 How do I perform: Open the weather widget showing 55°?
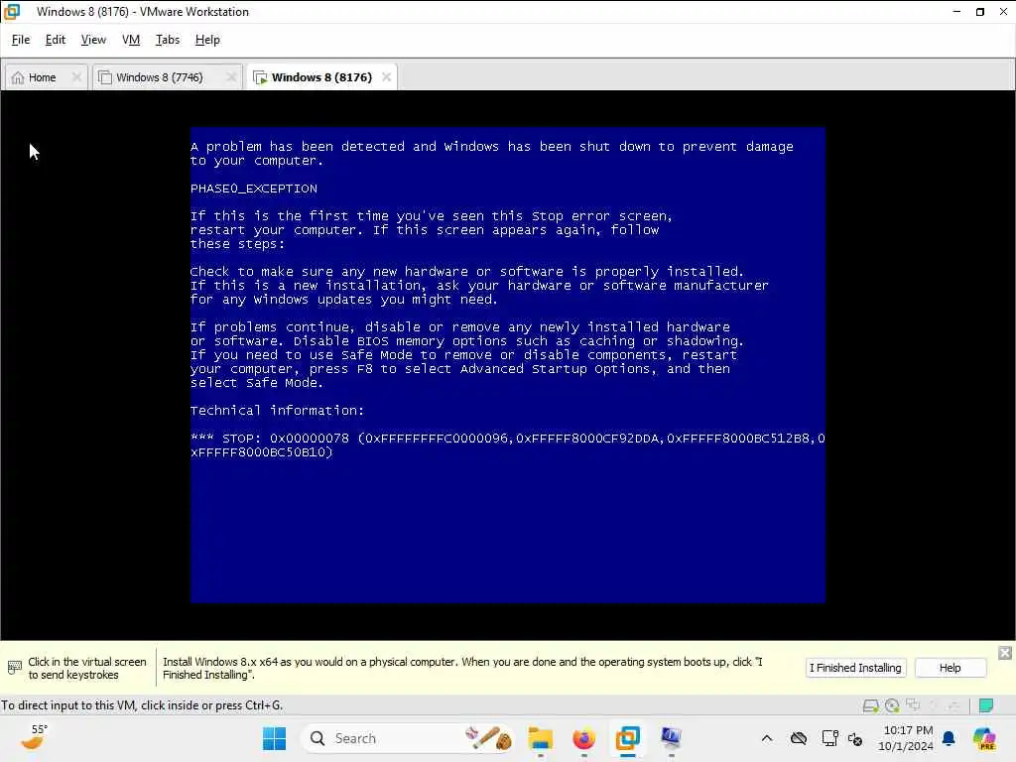tap(33, 737)
